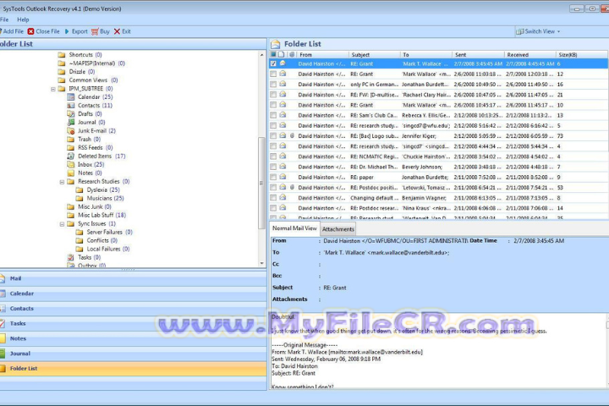Select the Journal folder icon in tree
The width and height of the screenshot is (609, 406).
click(71, 122)
